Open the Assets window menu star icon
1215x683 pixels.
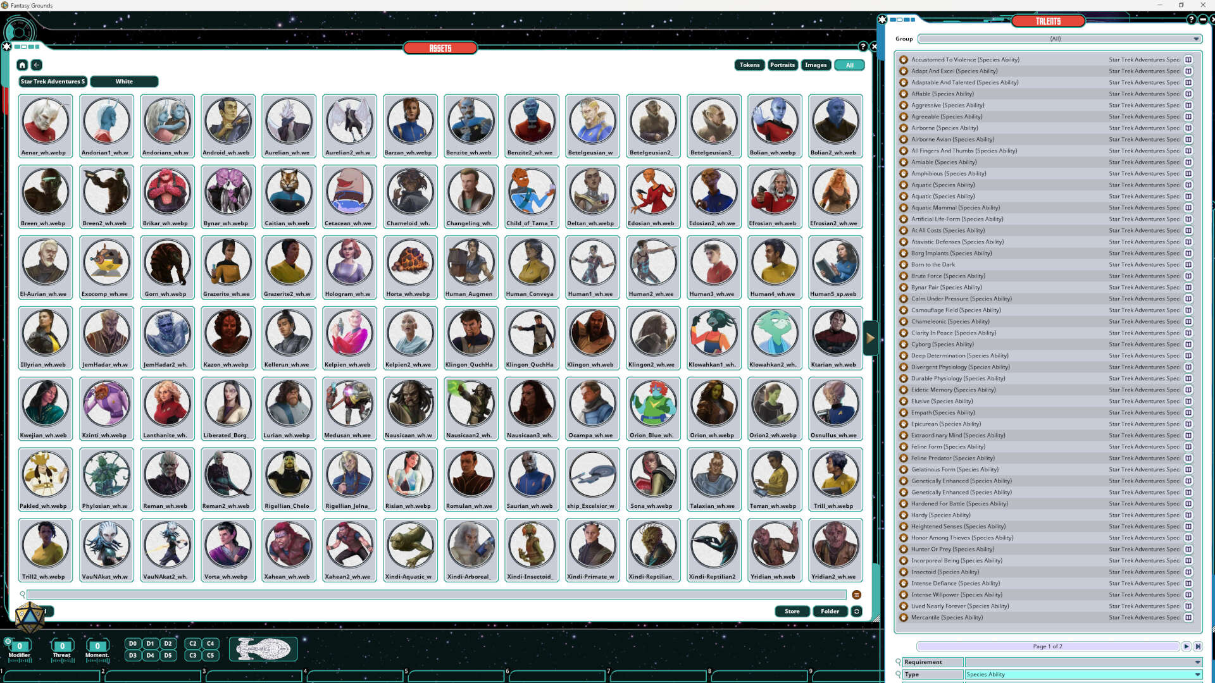pyautogui.click(x=7, y=47)
